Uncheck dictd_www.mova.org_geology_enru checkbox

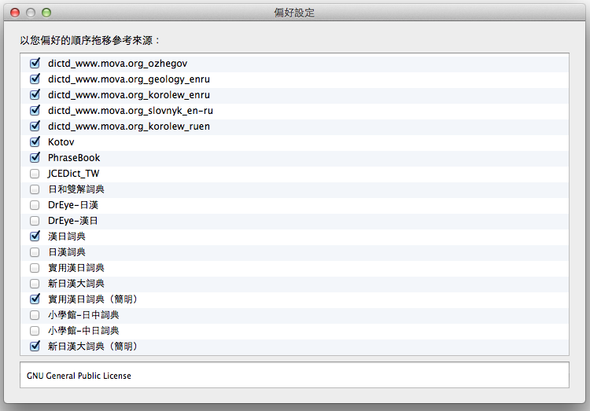point(35,79)
